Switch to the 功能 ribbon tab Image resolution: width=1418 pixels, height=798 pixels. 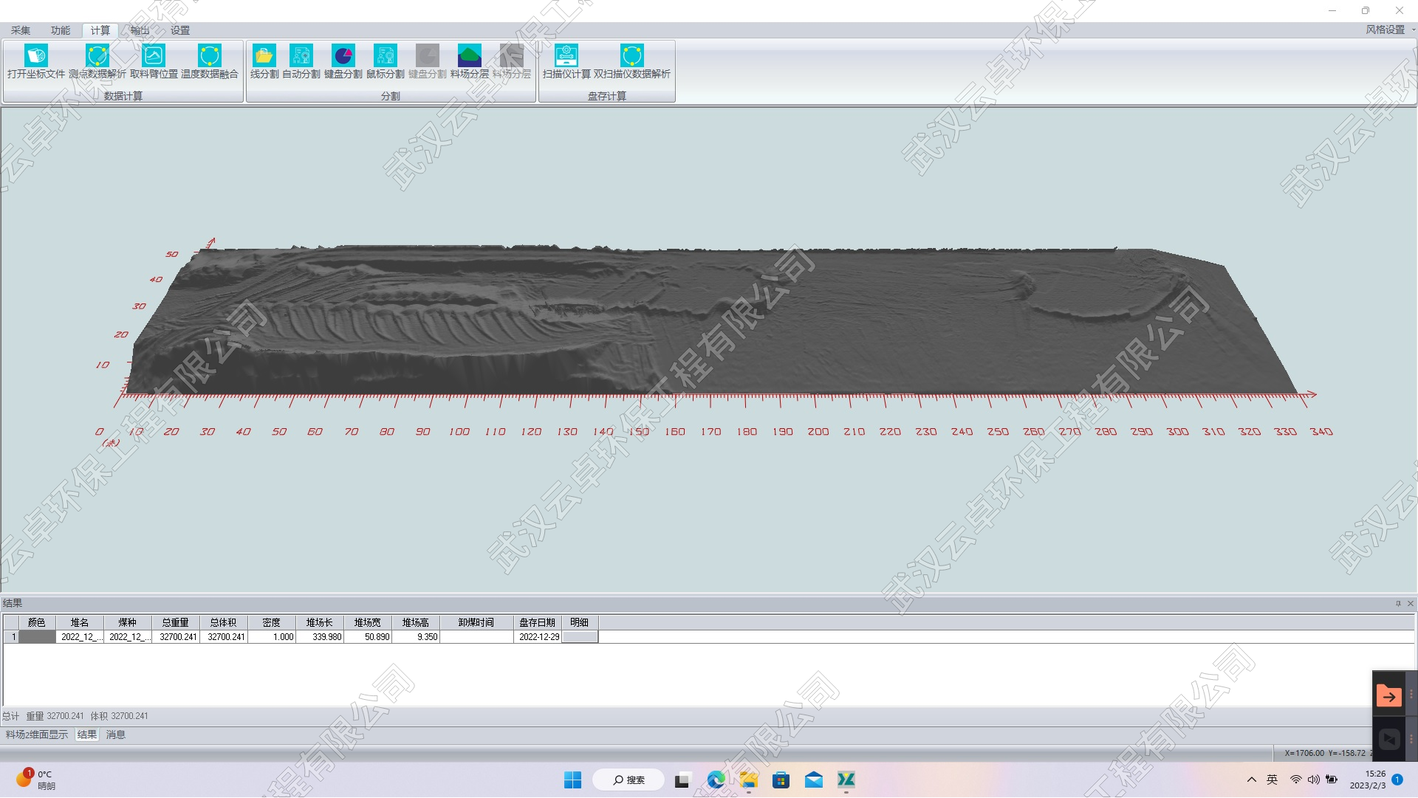pos(61,30)
